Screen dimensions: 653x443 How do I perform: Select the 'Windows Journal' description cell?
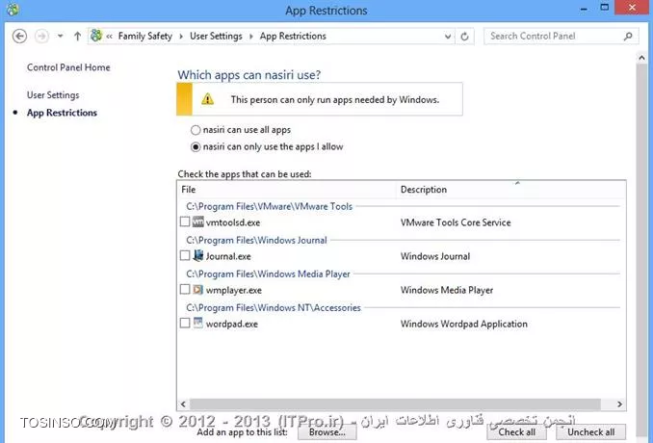[x=435, y=256]
